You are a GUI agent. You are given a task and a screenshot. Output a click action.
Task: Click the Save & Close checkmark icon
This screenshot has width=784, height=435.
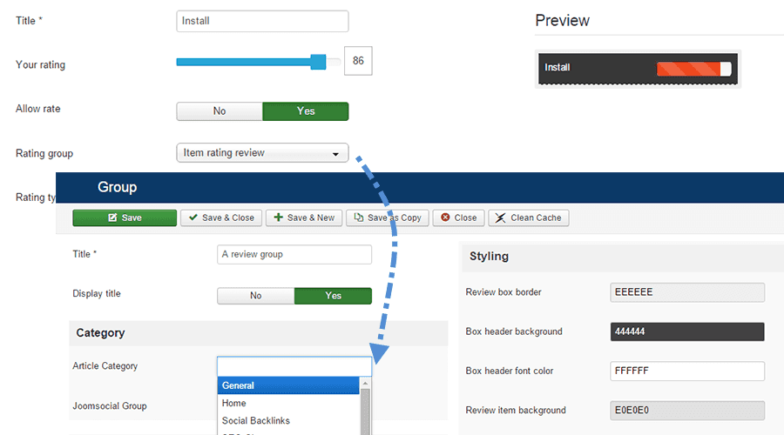193,217
